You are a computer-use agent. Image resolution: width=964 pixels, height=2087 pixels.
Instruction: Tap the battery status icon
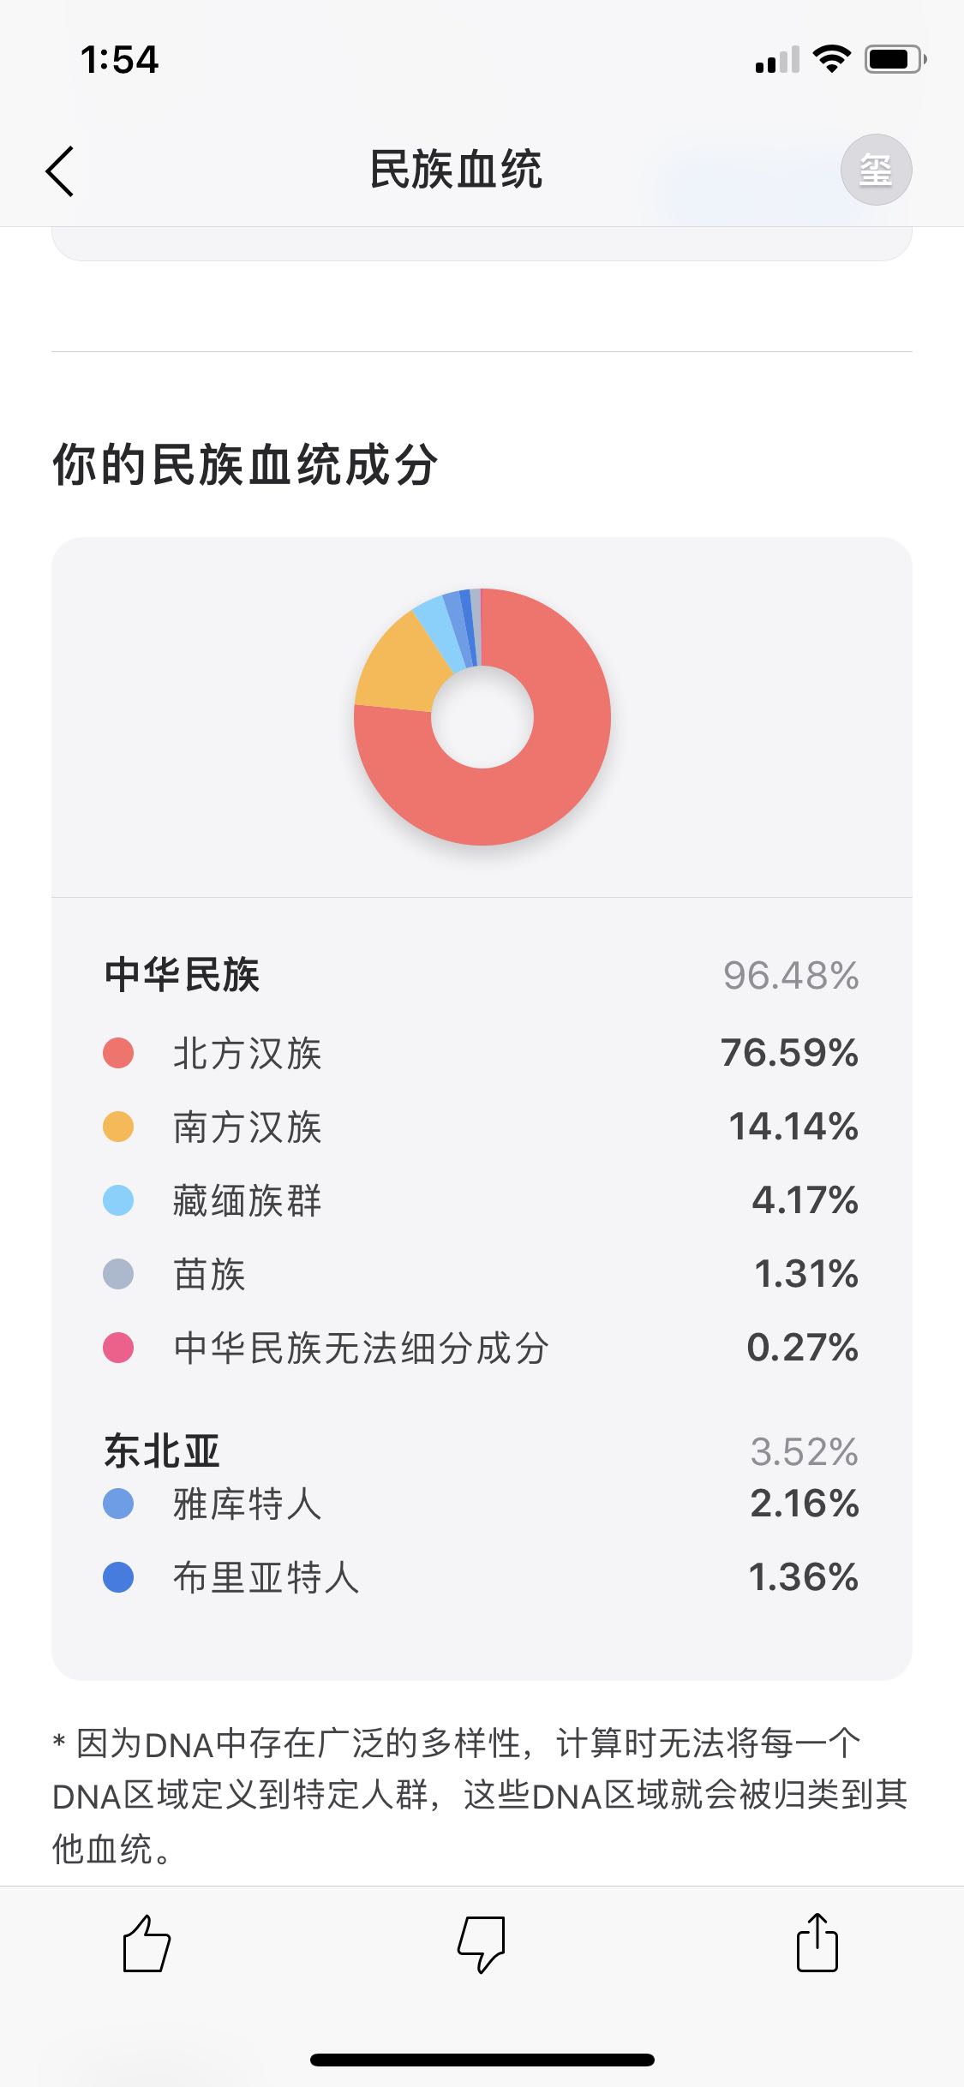pos(895,59)
